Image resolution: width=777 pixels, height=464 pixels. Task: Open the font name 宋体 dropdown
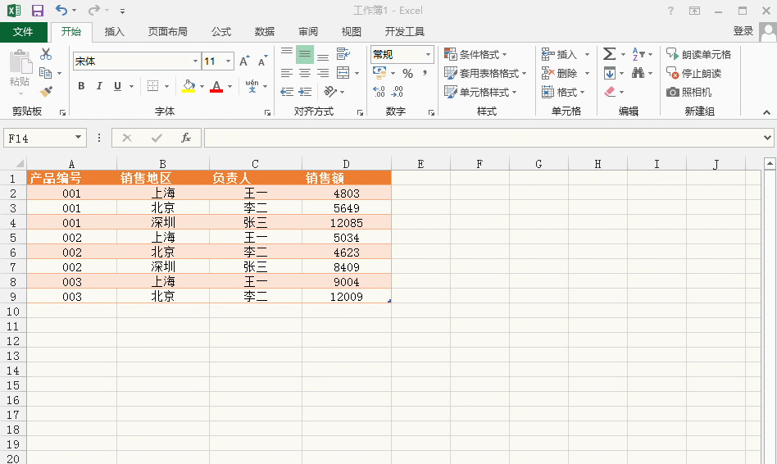pos(195,61)
